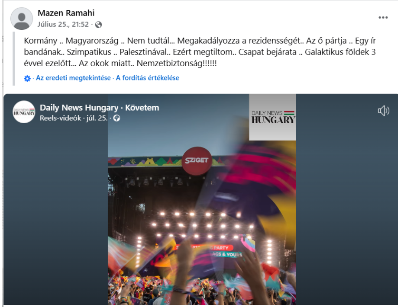Play the Sziget festival reel video

[202, 199]
